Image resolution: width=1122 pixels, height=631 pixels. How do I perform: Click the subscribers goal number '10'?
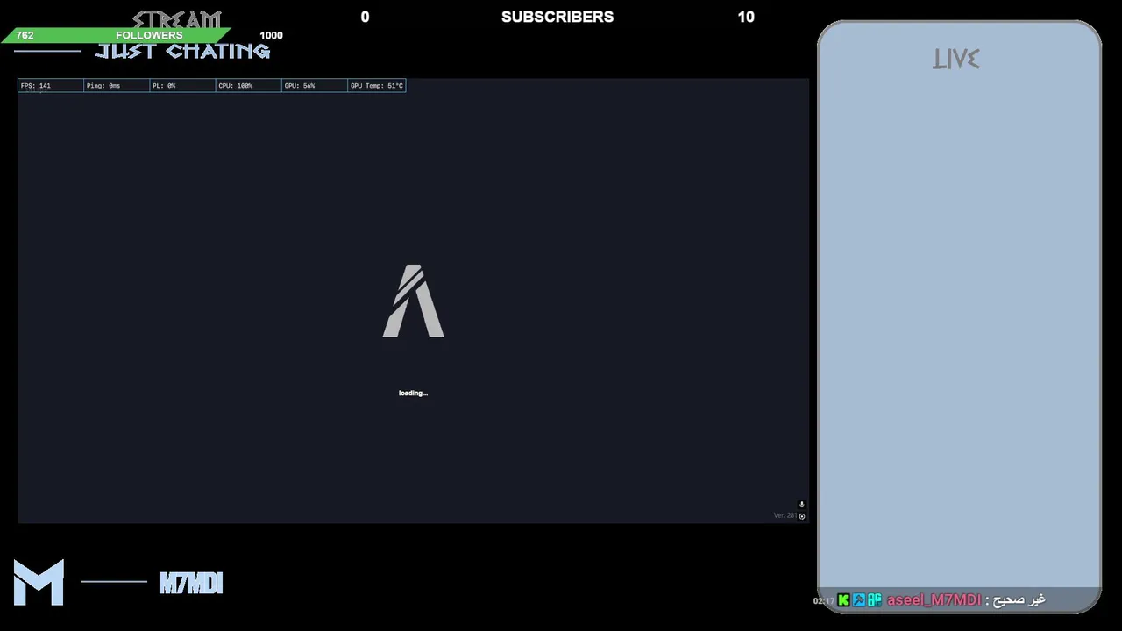(746, 17)
